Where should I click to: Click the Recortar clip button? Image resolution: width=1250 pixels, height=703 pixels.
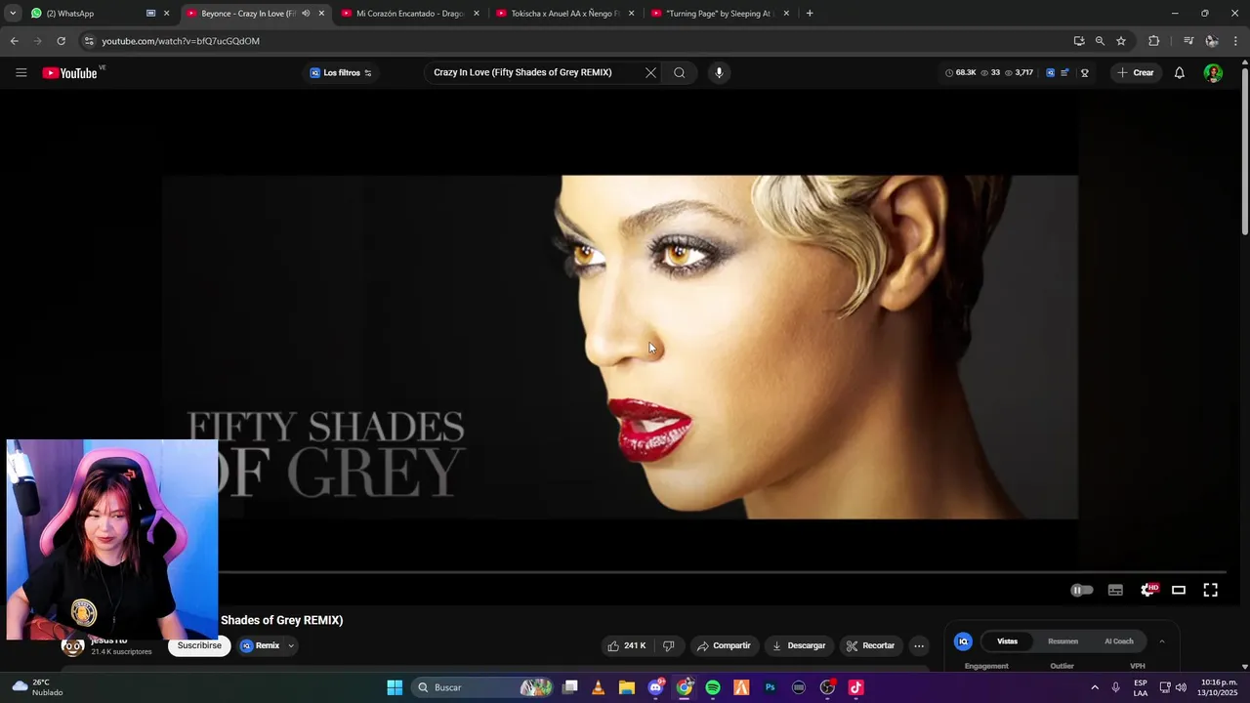tap(870, 645)
